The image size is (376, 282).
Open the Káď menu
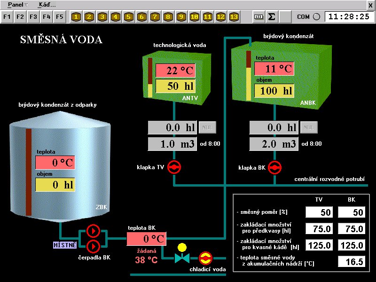click(x=47, y=4)
